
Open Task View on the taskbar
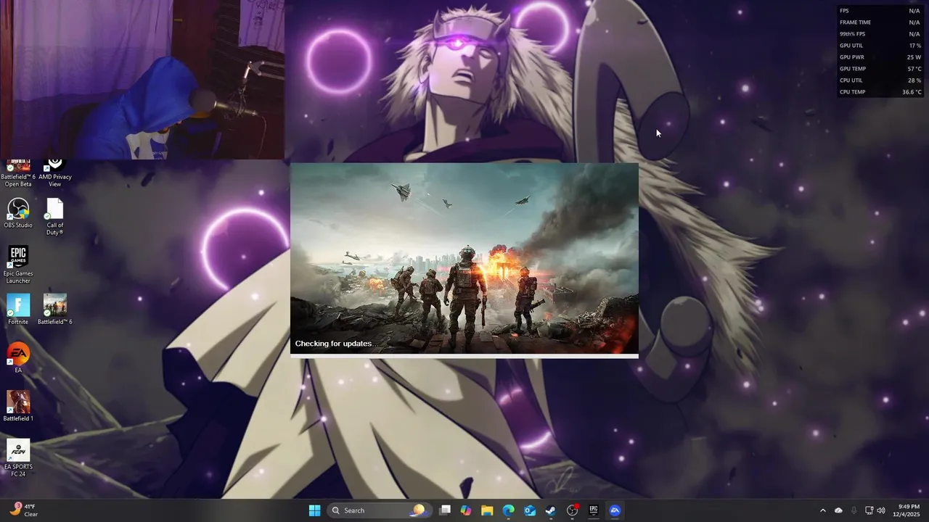coord(445,510)
